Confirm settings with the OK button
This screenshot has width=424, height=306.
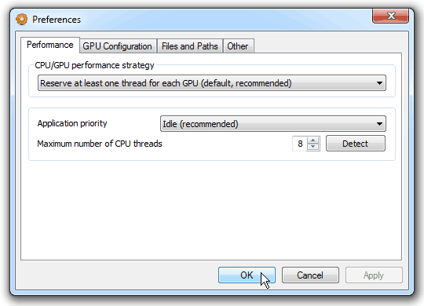point(247,275)
